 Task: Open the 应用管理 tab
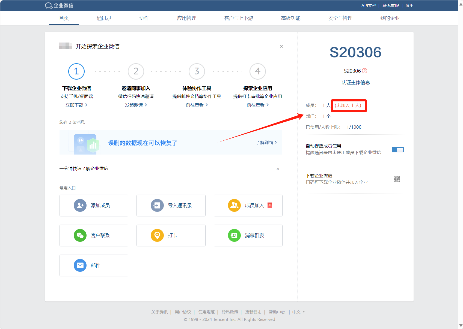pyautogui.click(x=186, y=18)
